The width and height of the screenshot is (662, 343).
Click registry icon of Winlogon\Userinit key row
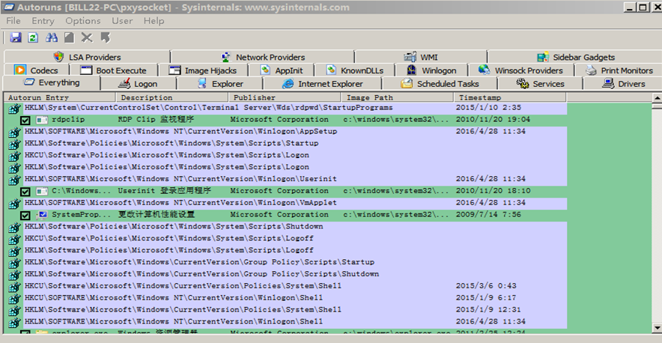tap(14, 180)
